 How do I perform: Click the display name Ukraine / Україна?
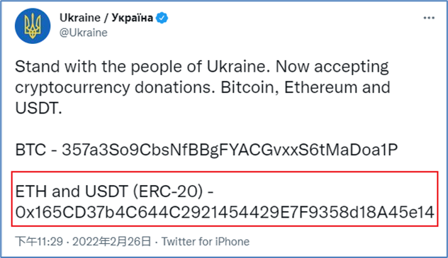pyautogui.click(x=106, y=18)
